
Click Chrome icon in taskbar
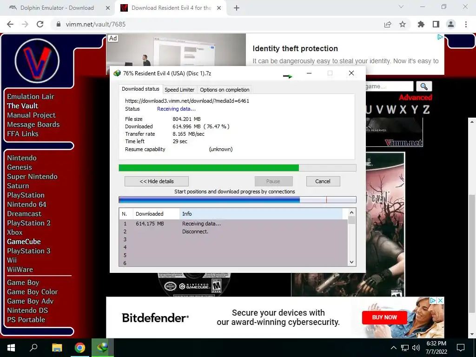(80, 348)
